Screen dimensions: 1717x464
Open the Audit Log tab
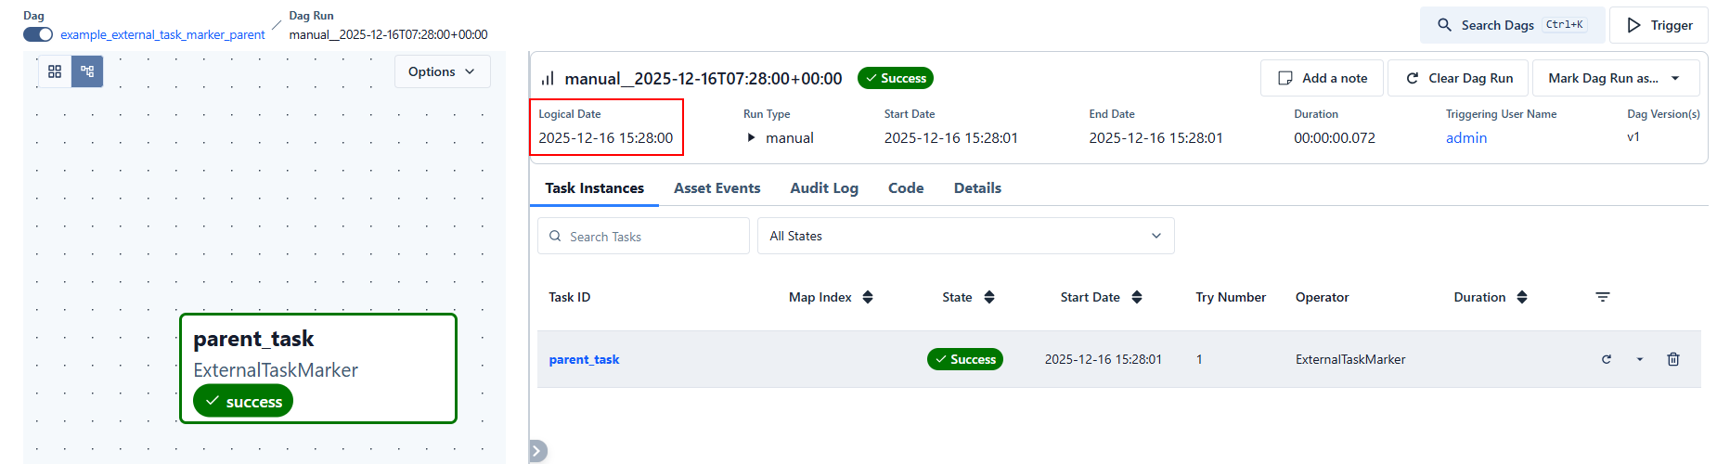click(824, 188)
